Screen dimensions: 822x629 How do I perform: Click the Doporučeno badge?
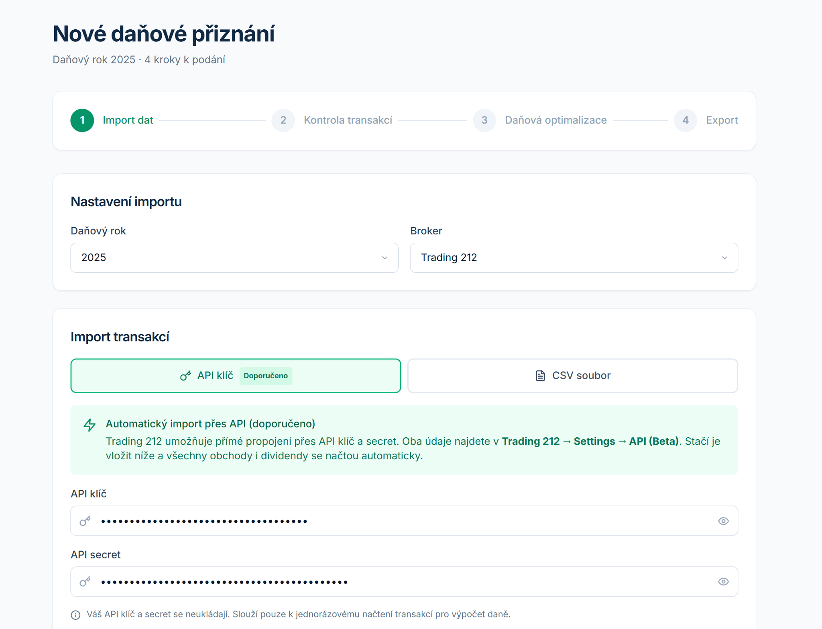pyautogui.click(x=266, y=376)
